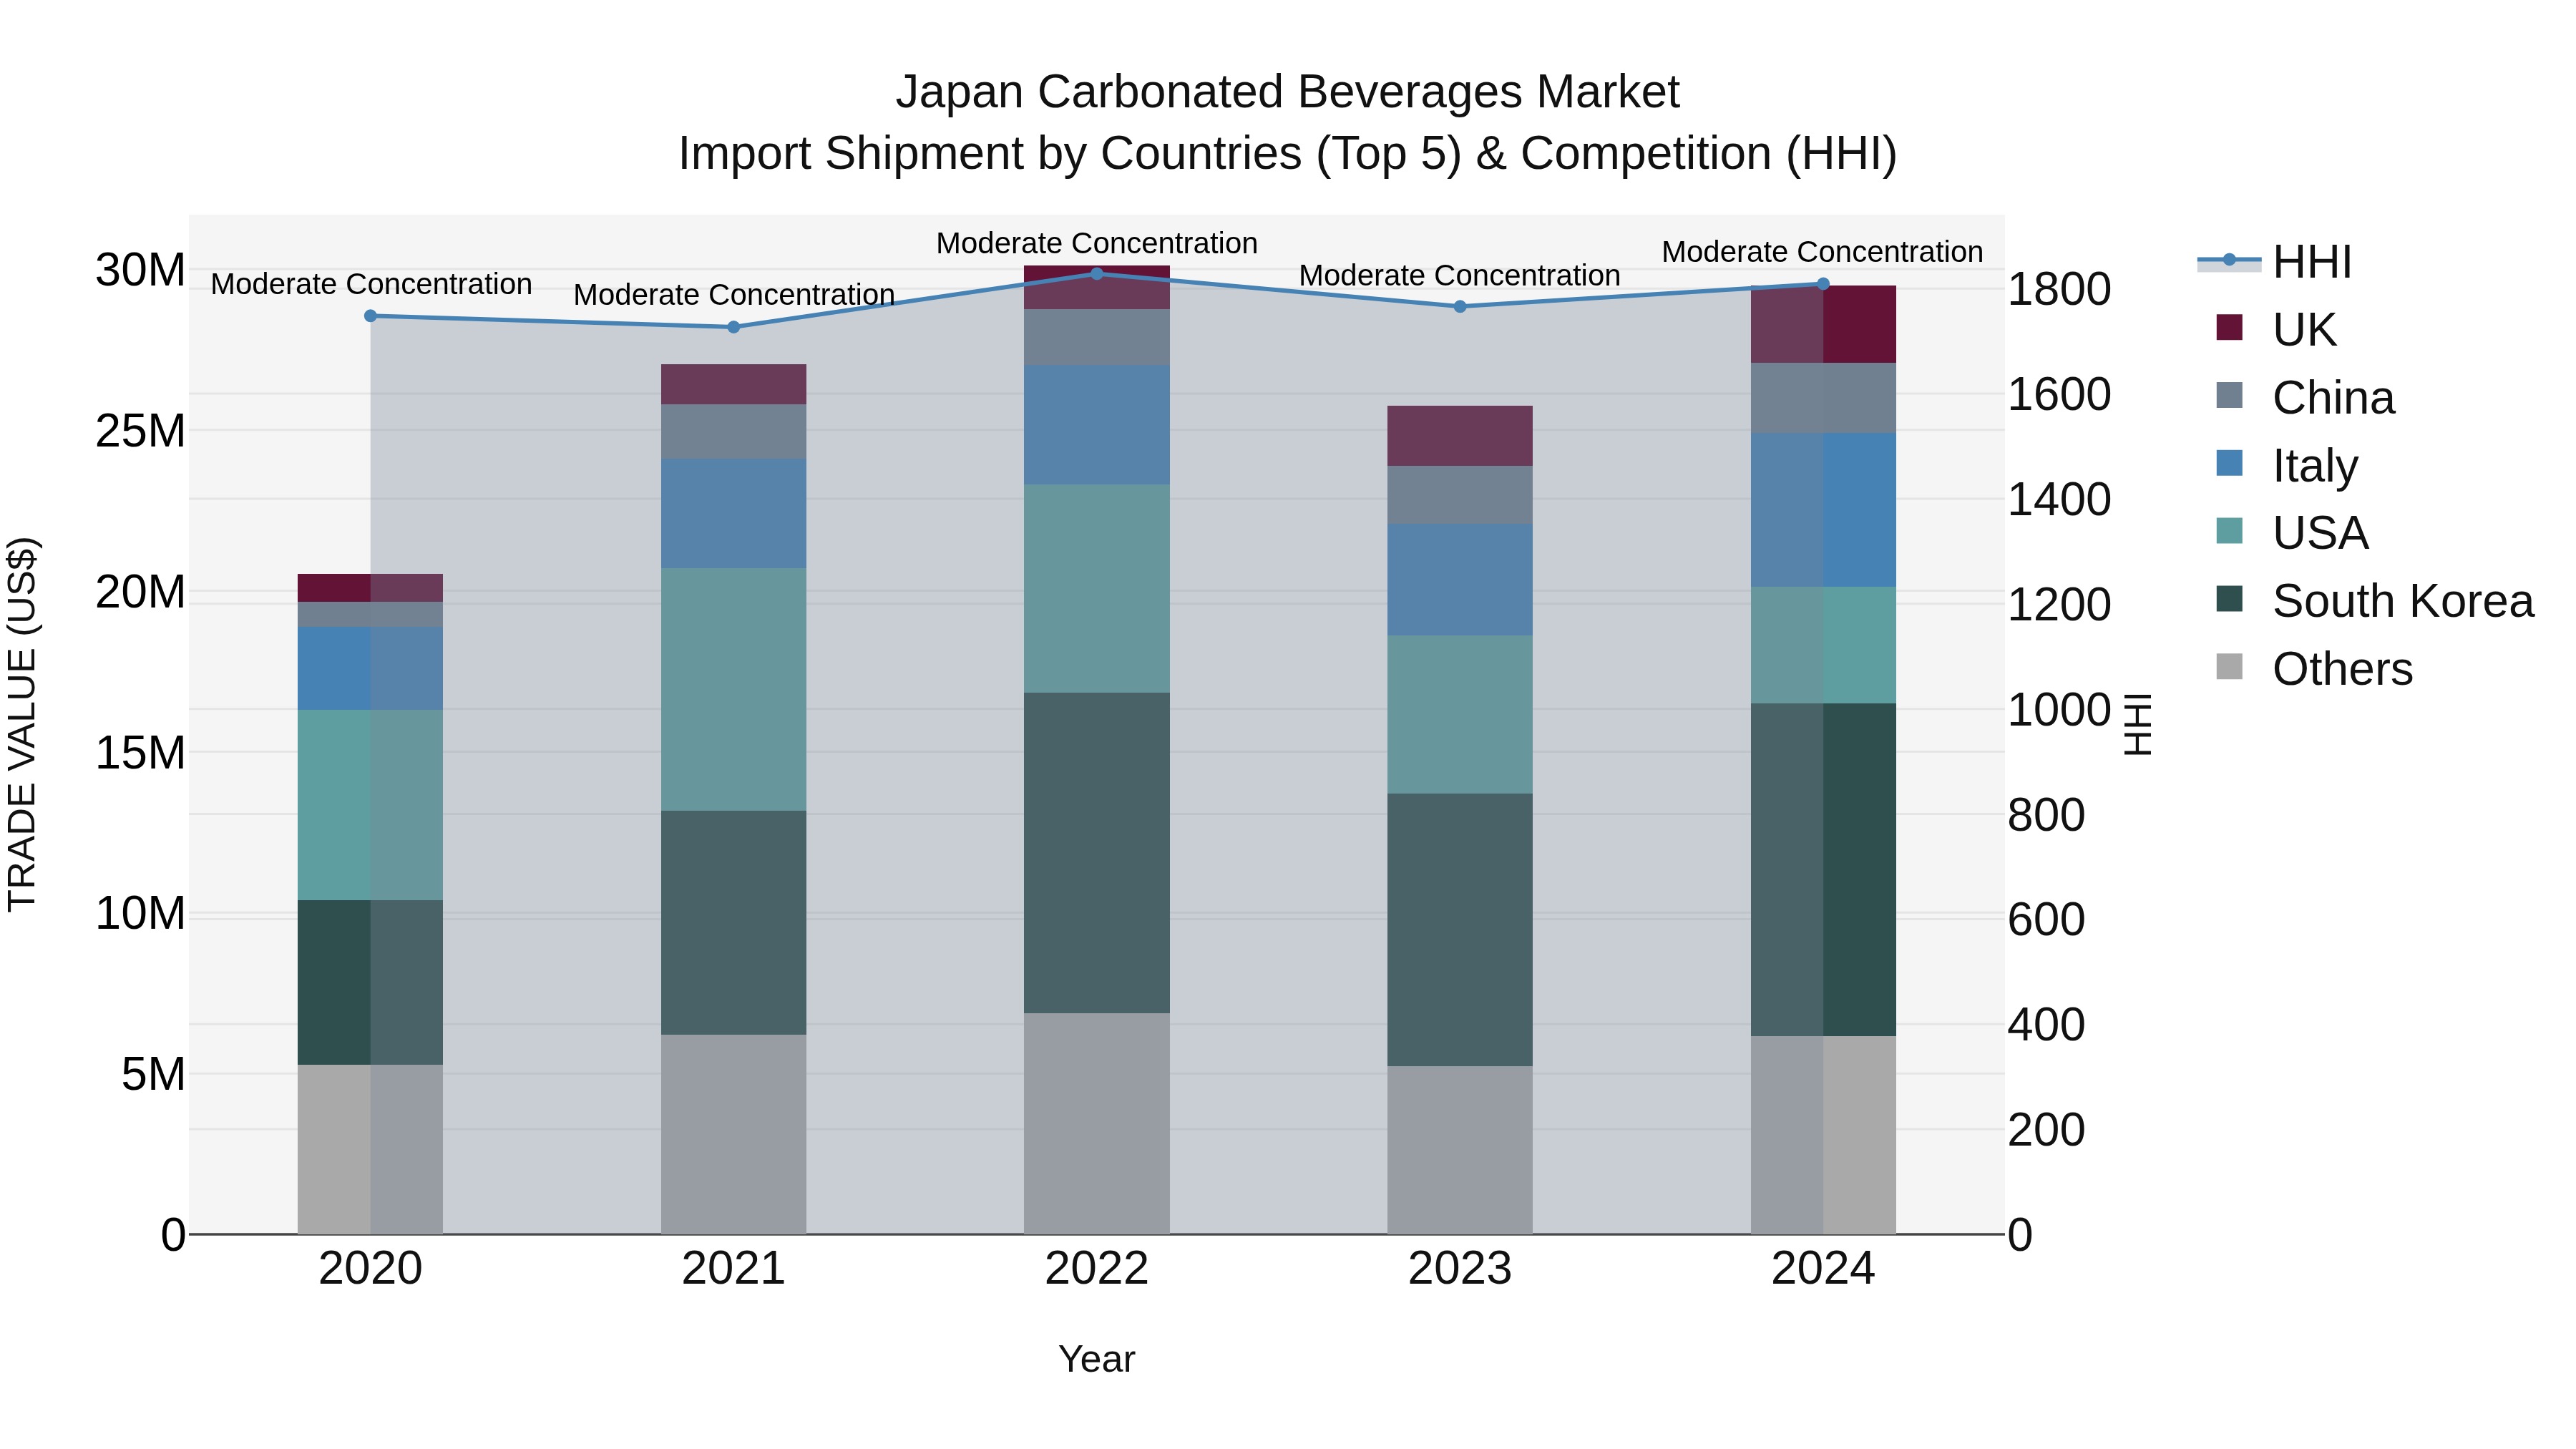Click the China segment in 2021 bar
Screen dimensions: 2576x1449
[x=733, y=431]
